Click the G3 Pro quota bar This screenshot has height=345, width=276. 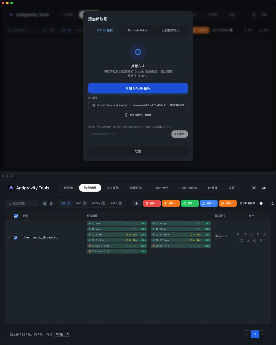pos(117,223)
